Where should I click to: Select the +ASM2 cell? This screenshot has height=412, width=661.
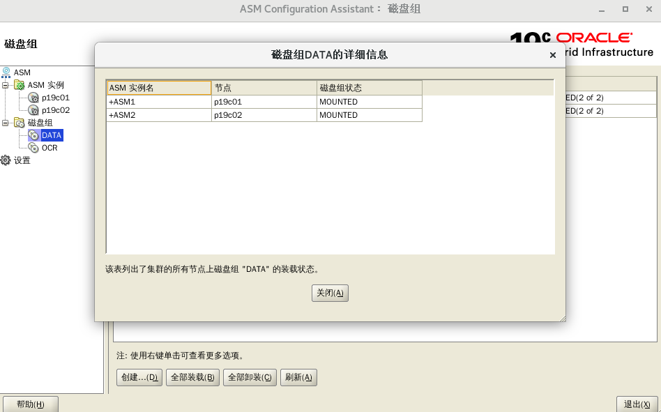(159, 115)
